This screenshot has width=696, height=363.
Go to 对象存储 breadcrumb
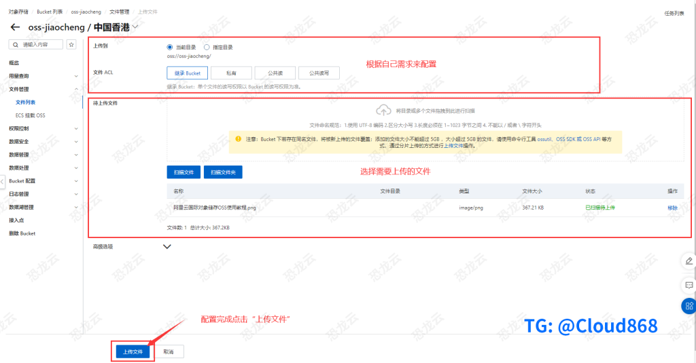[x=18, y=12]
